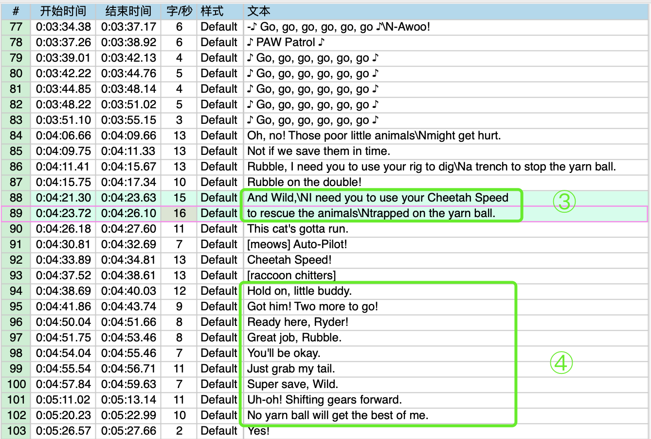The image size is (651, 439).
Task: Click end time 0:05:13.14
Action: tap(128, 400)
